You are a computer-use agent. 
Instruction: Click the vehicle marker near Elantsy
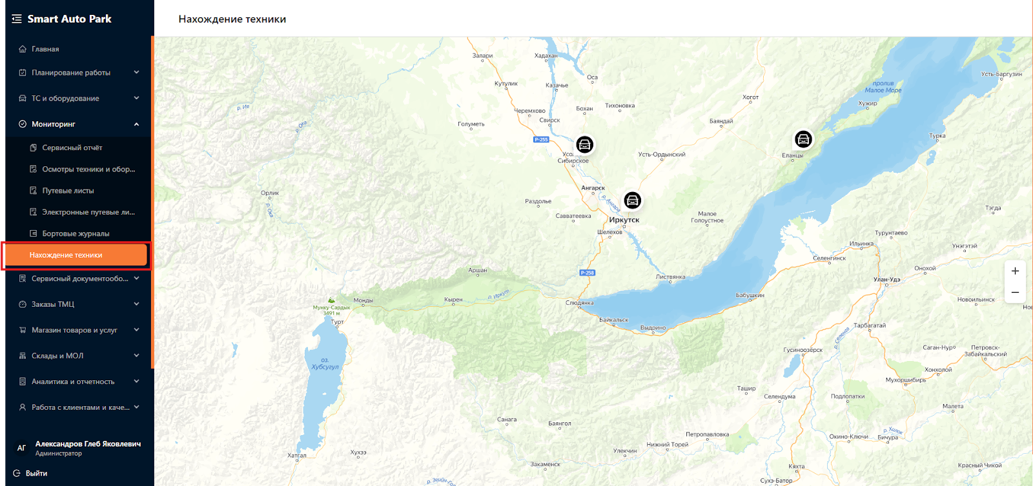[x=803, y=139]
